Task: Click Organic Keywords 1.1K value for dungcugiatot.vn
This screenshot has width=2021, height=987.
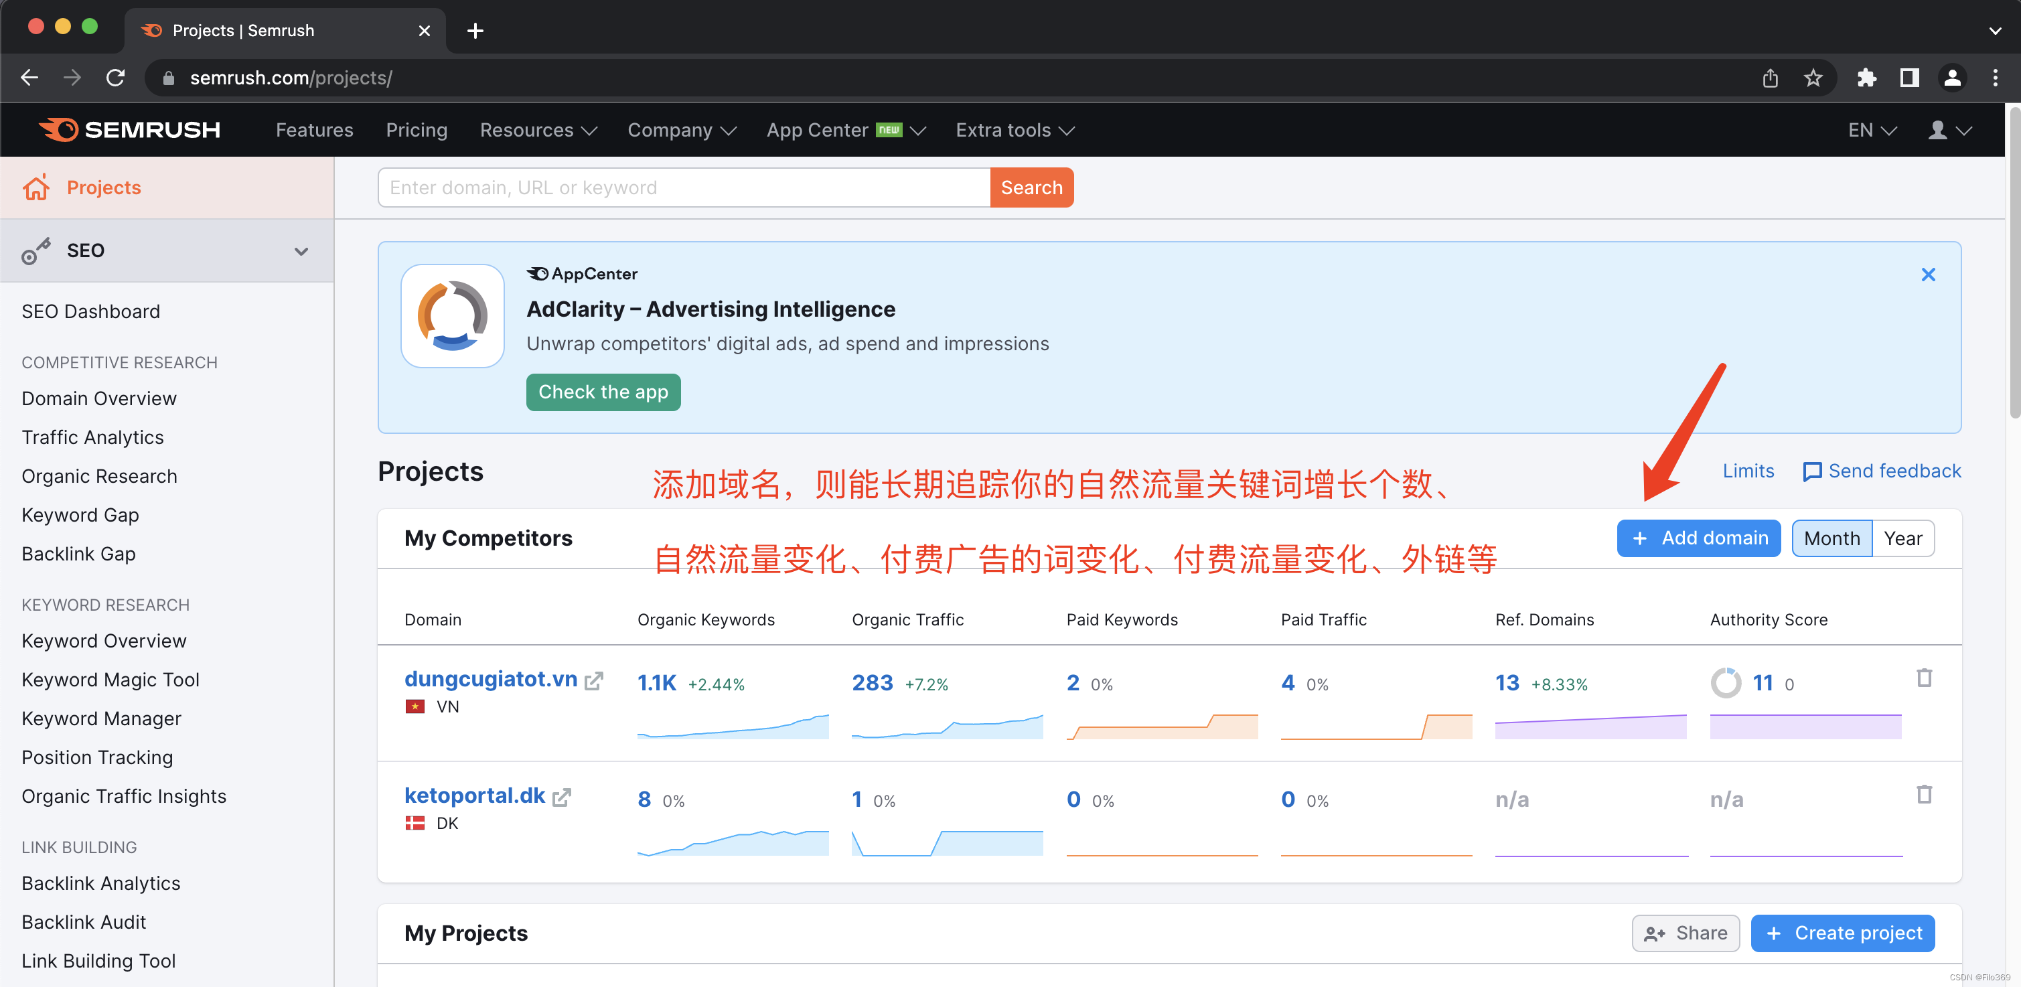Action: 656,682
